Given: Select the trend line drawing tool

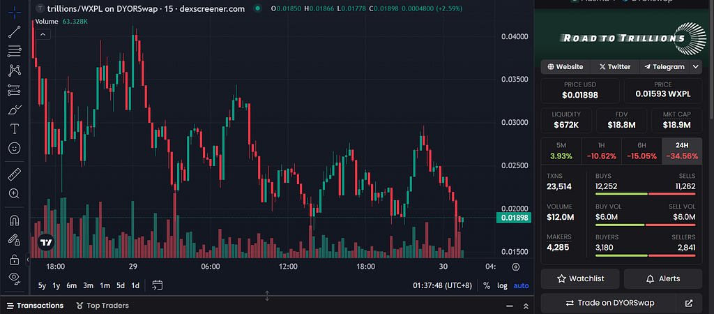Looking at the screenshot, I should click(x=14, y=31).
